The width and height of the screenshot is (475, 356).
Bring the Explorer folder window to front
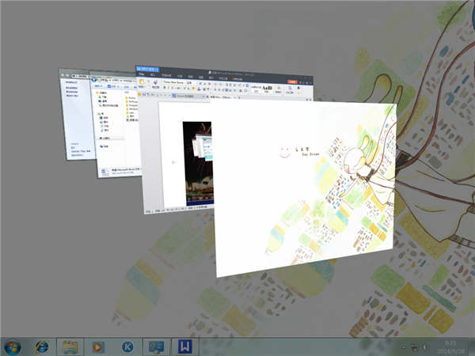(111, 134)
